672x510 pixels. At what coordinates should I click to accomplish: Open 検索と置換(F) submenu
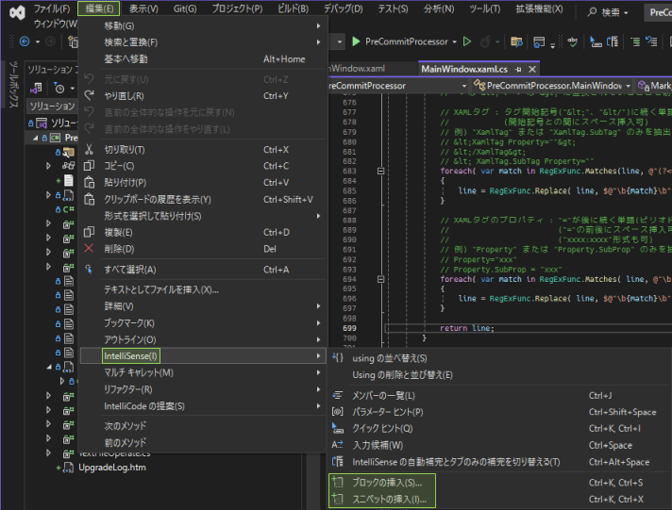pos(203,42)
